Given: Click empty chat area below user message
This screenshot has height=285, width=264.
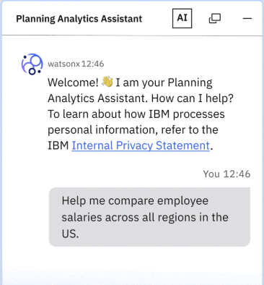Looking at the screenshot, I should (x=132, y=263).
